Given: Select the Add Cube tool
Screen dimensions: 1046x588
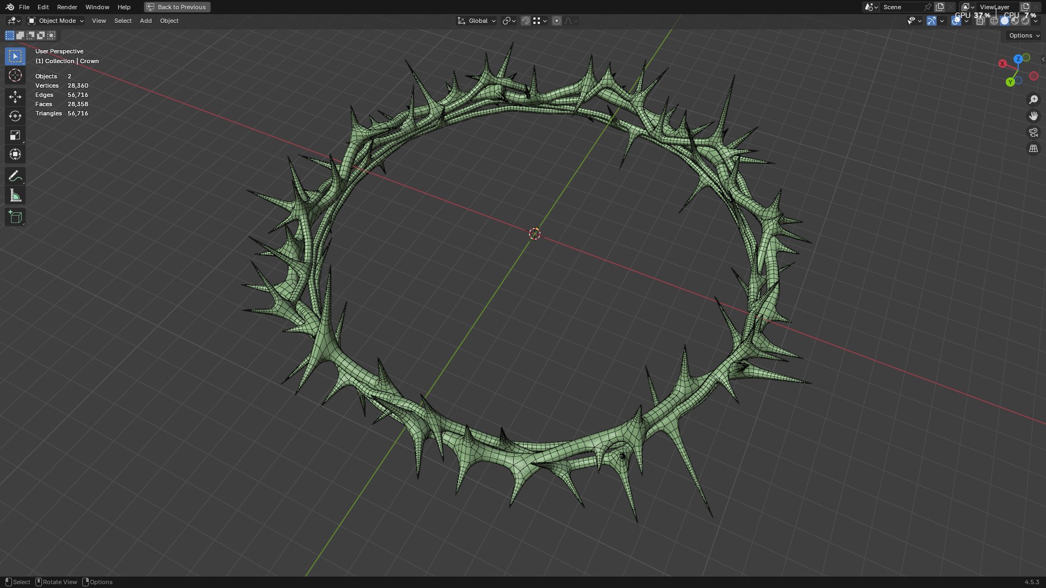Looking at the screenshot, I should (15, 217).
